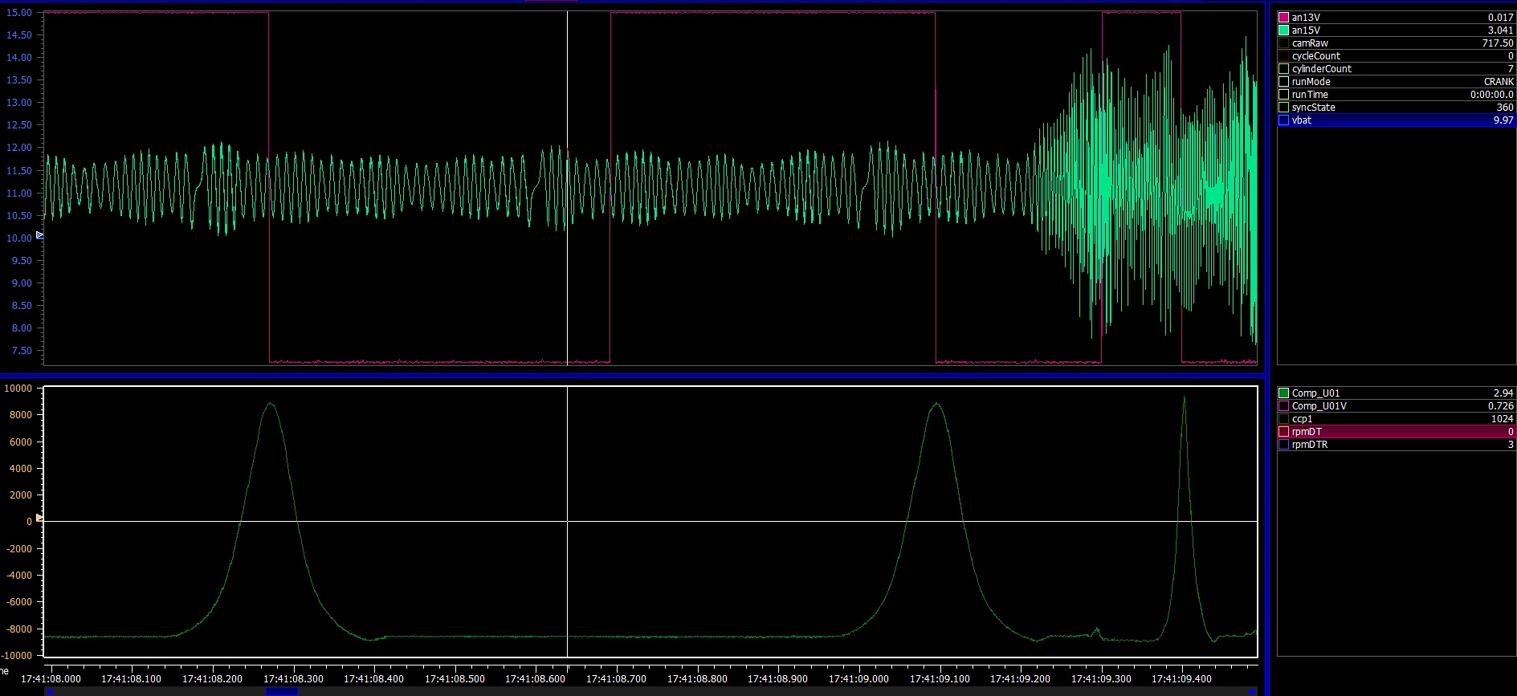
Task: Click the blue timeline scrollbar thumb
Action: (282, 691)
